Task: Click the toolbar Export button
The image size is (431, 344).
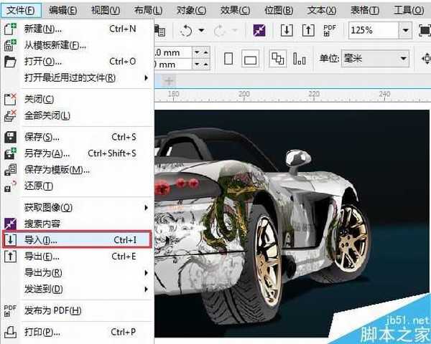Action: pos(308,30)
